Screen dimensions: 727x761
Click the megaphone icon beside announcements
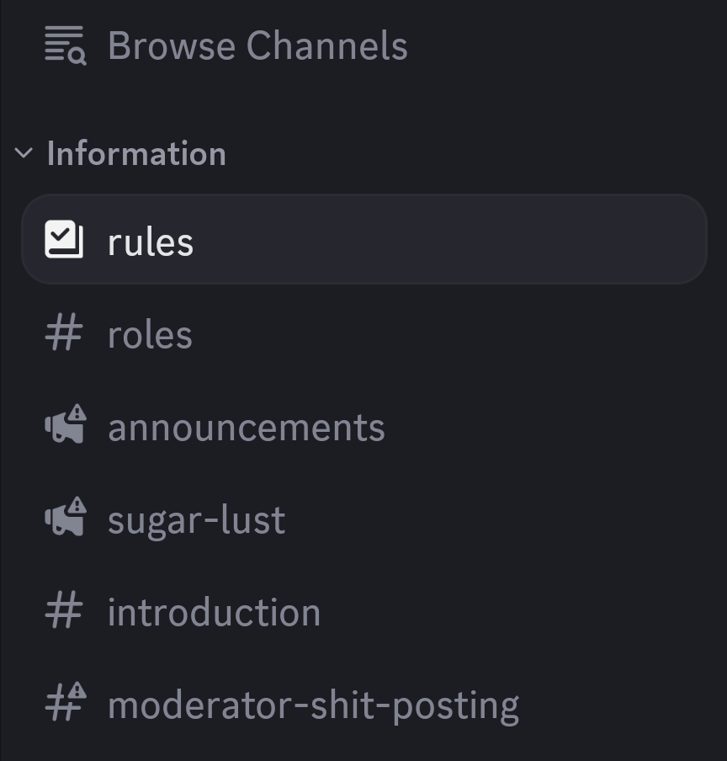[x=62, y=428]
